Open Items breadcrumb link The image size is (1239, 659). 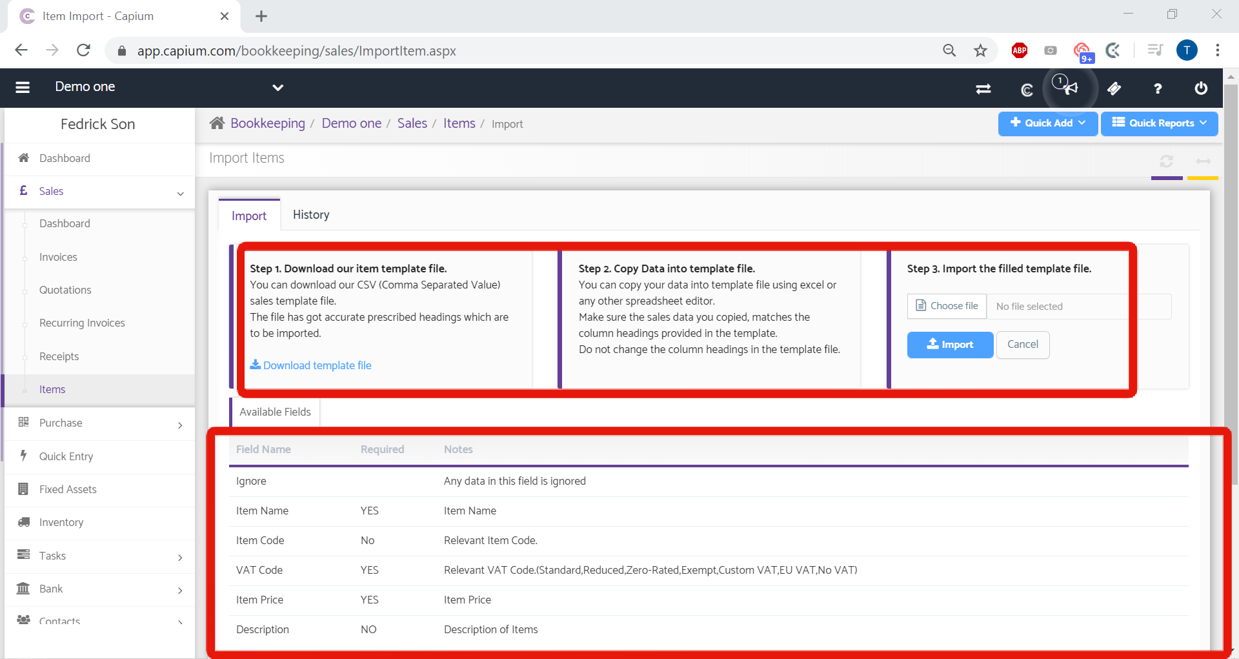point(459,123)
